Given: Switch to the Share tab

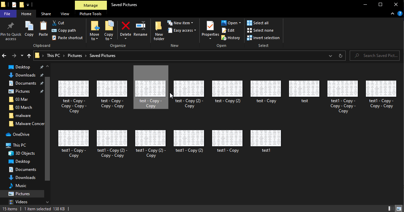Looking at the screenshot, I should pyautogui.click(x=46, y=14).
